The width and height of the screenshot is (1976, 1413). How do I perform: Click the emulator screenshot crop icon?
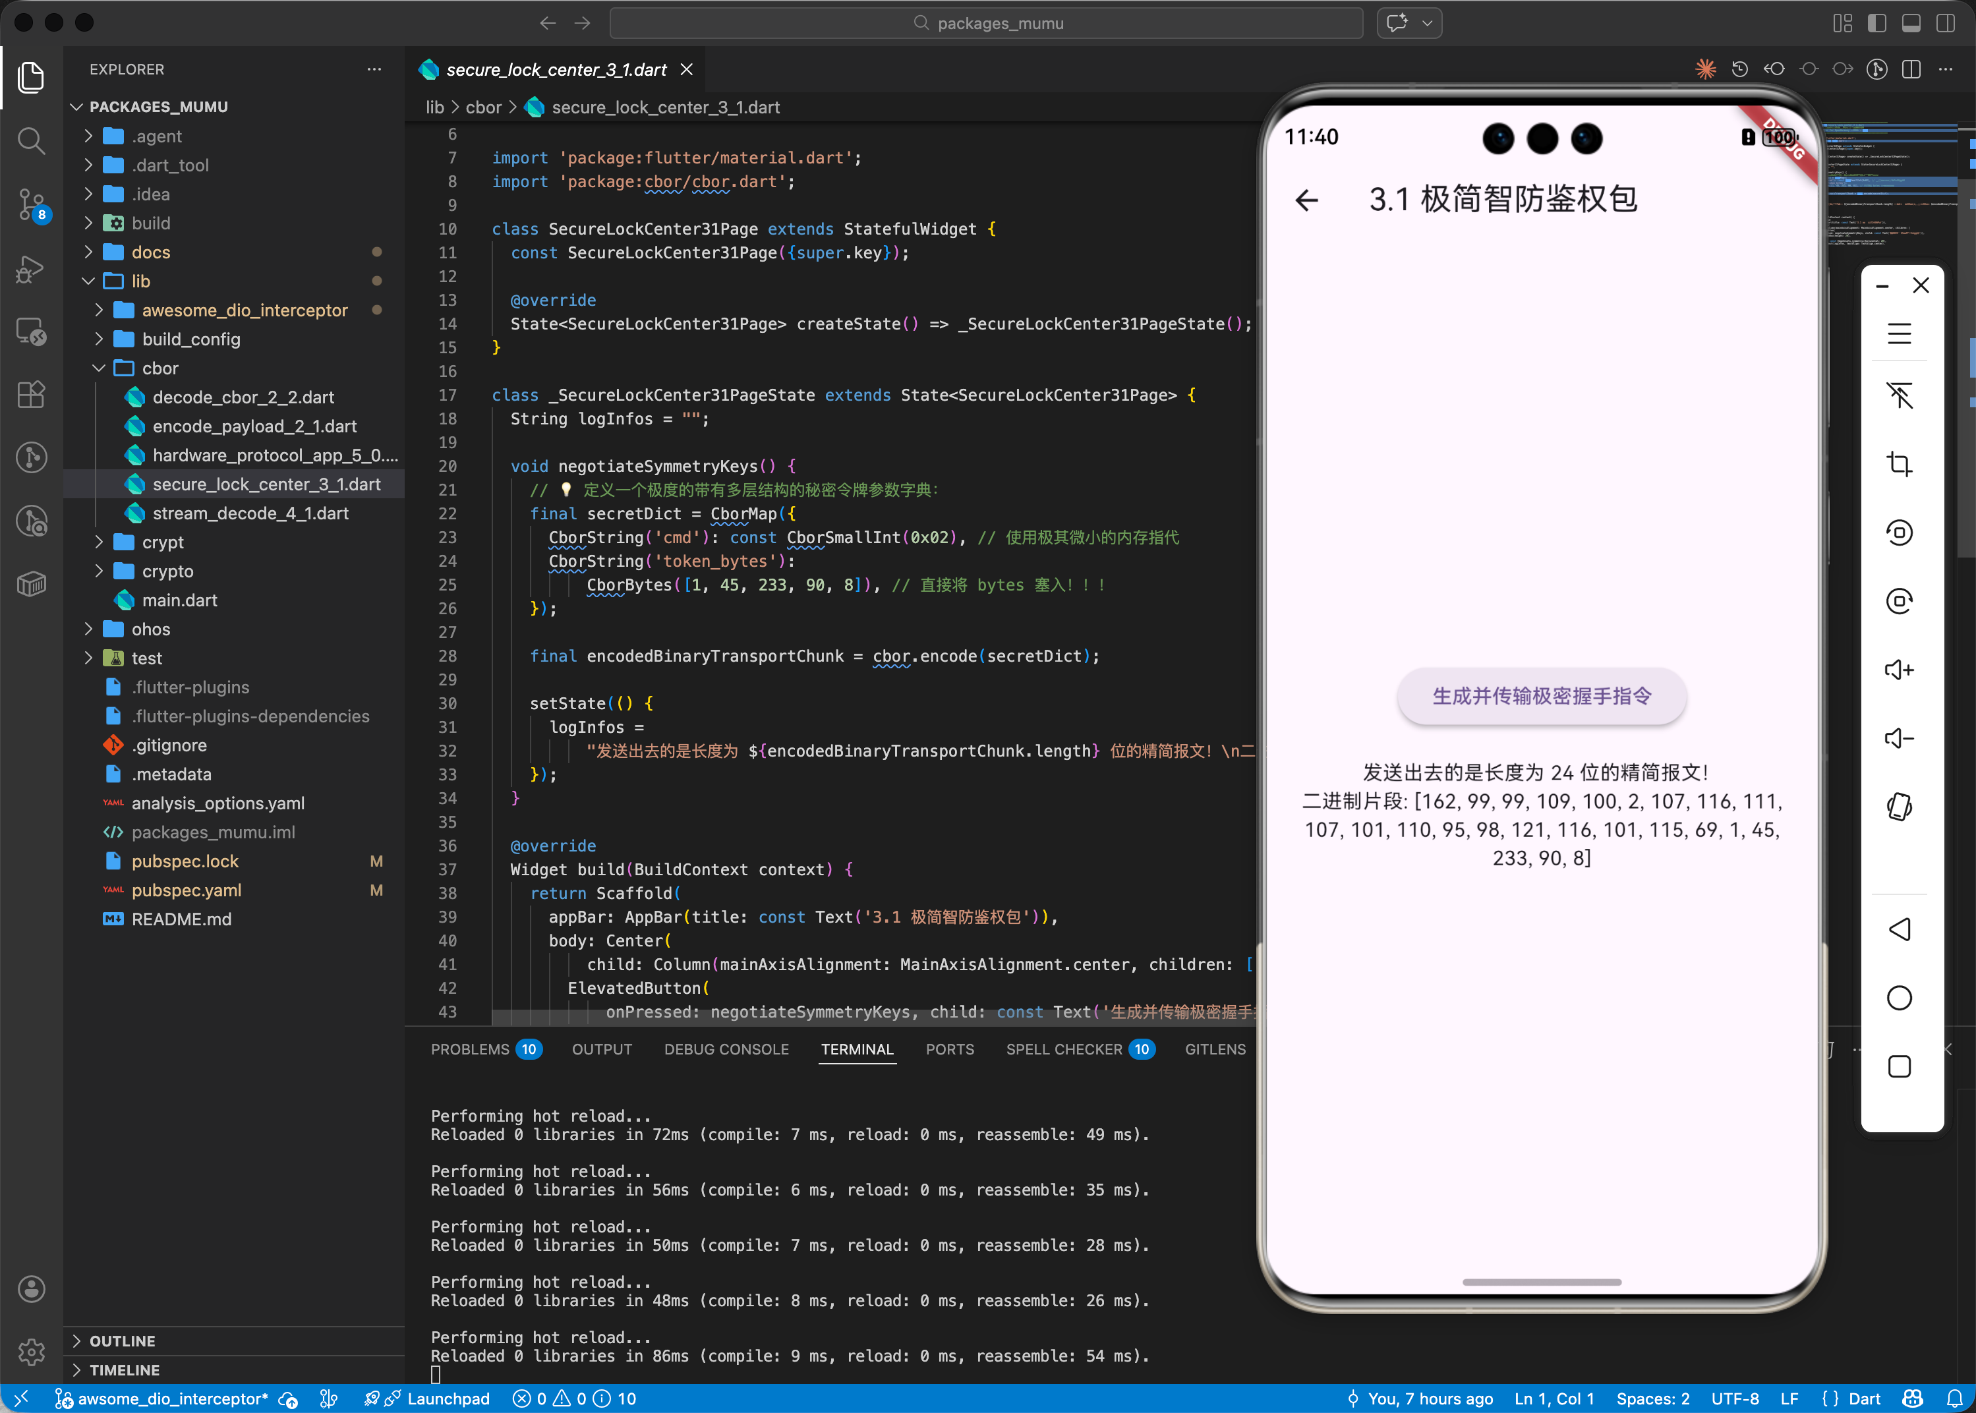point(1899,464)
